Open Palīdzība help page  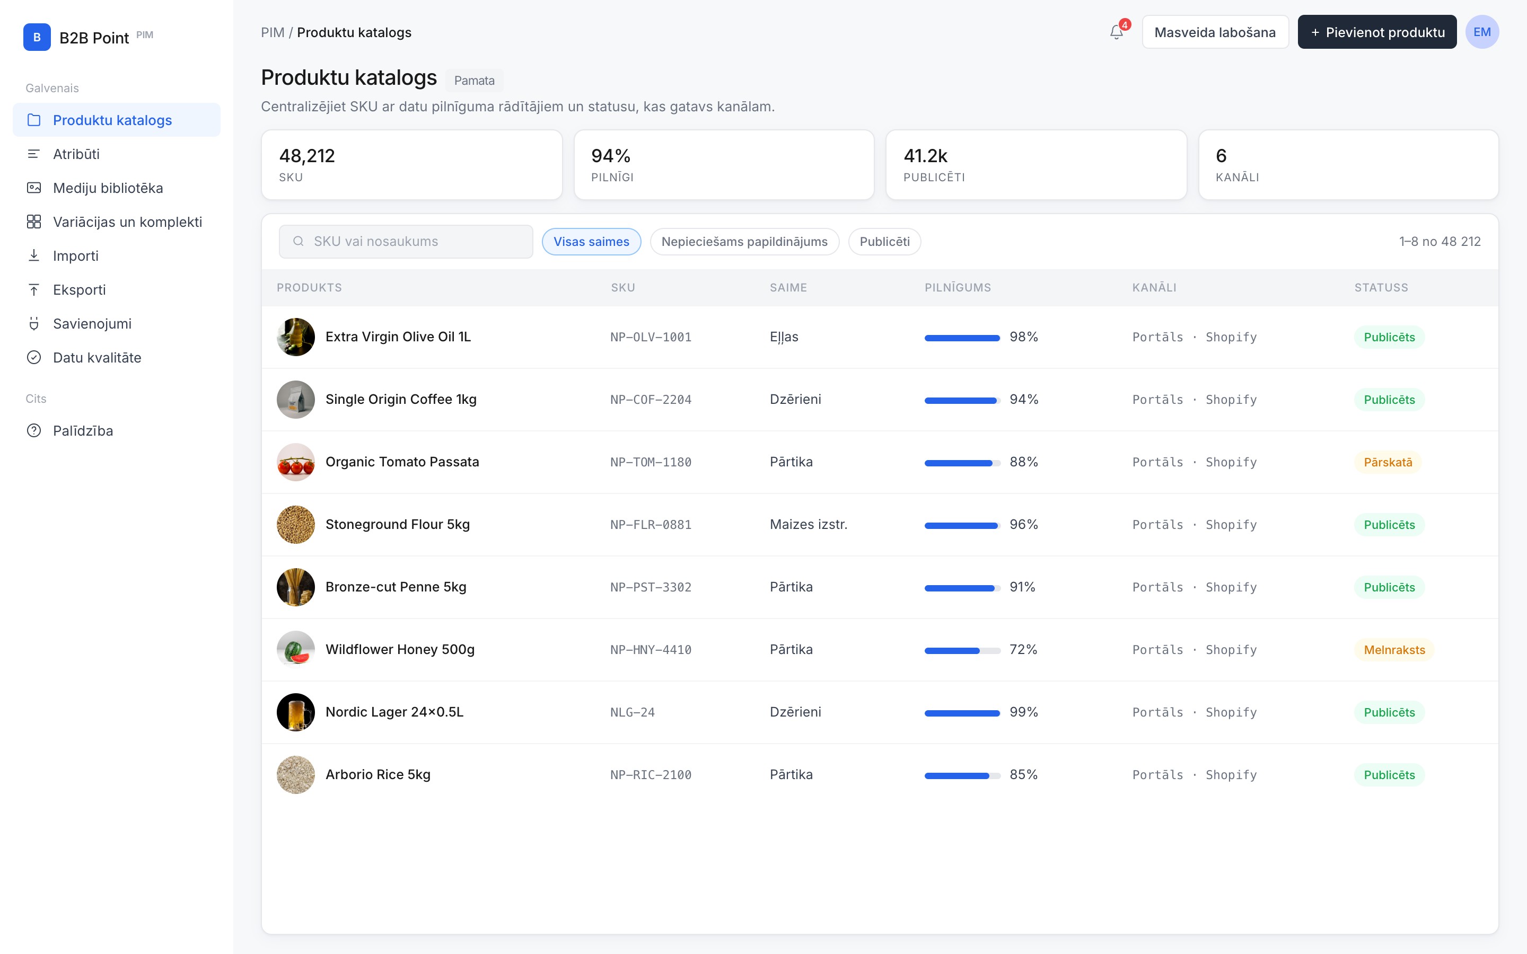coord(117,431)
